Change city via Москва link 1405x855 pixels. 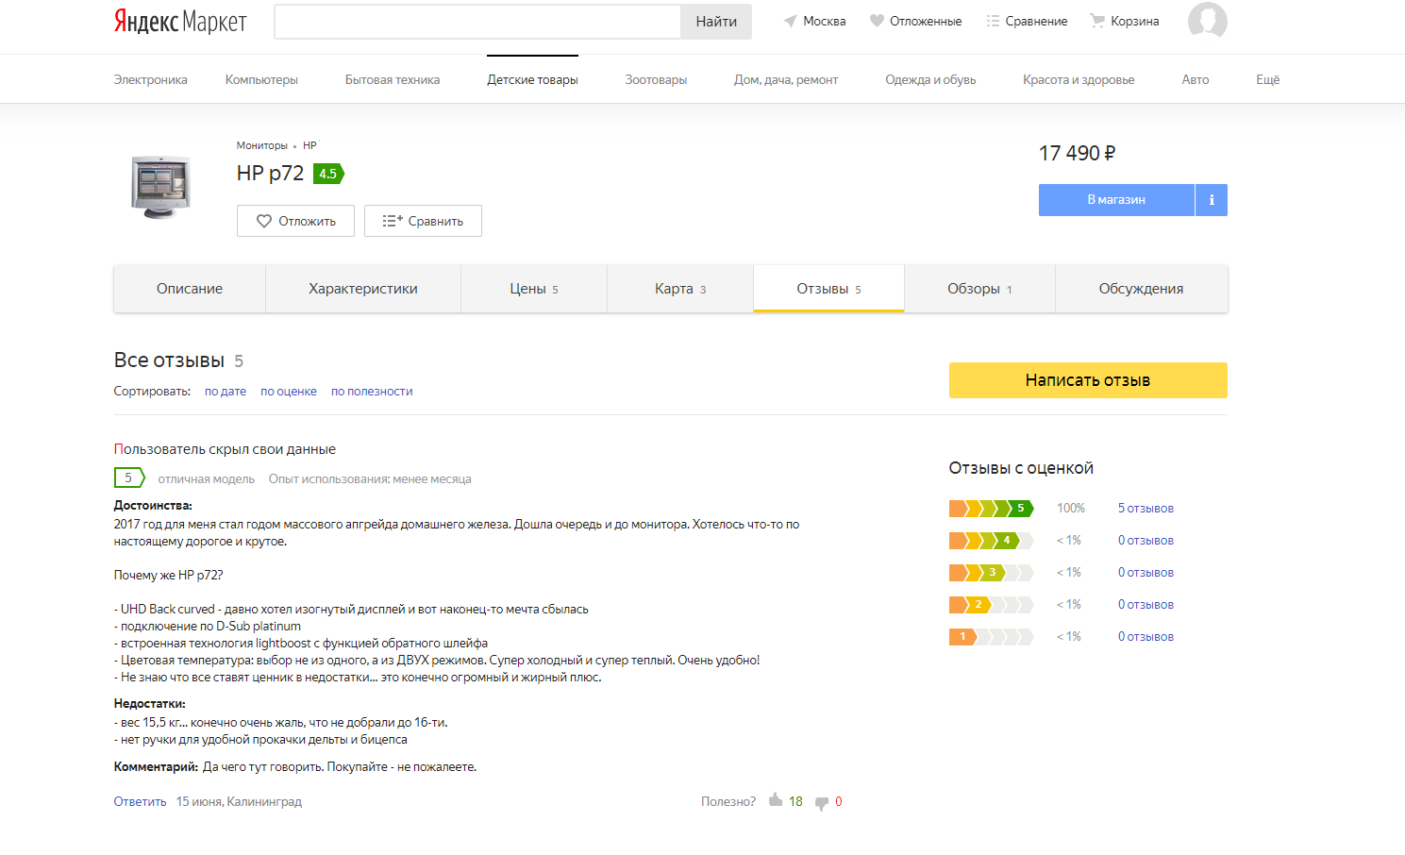click(x=815, y=21)
